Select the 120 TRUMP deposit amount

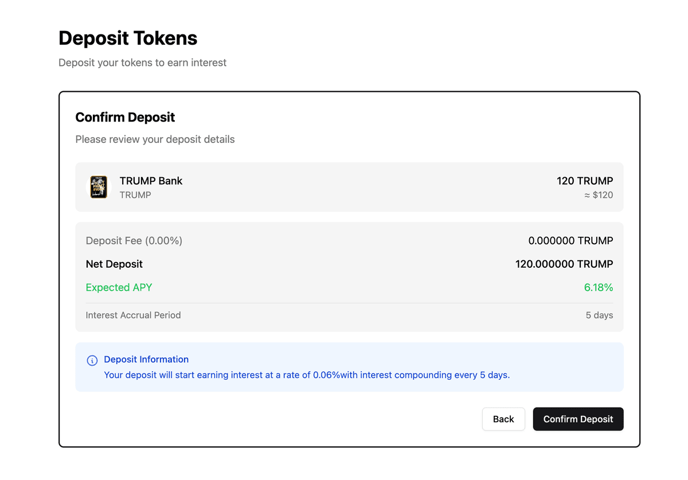(x=584, y=181)
